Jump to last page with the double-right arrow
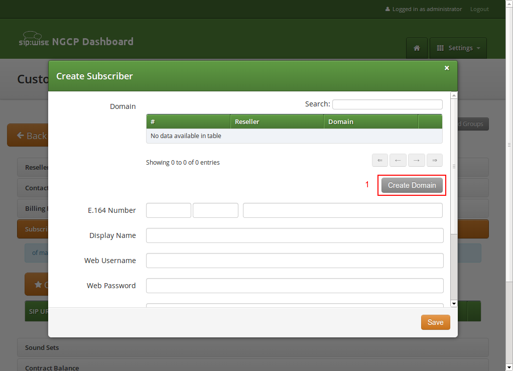Image resolution: width=513 pixels, height=371 pixels. pos(435,160)
